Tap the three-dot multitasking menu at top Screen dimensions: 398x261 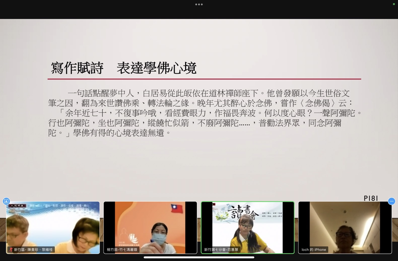click(199, 5)
